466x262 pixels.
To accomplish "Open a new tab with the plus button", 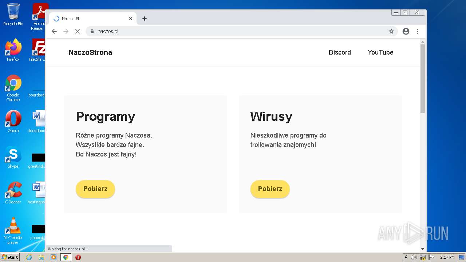I will pos(145,19).
